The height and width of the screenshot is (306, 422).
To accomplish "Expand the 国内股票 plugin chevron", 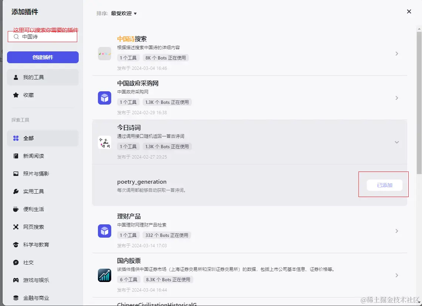I will point(397,275).
